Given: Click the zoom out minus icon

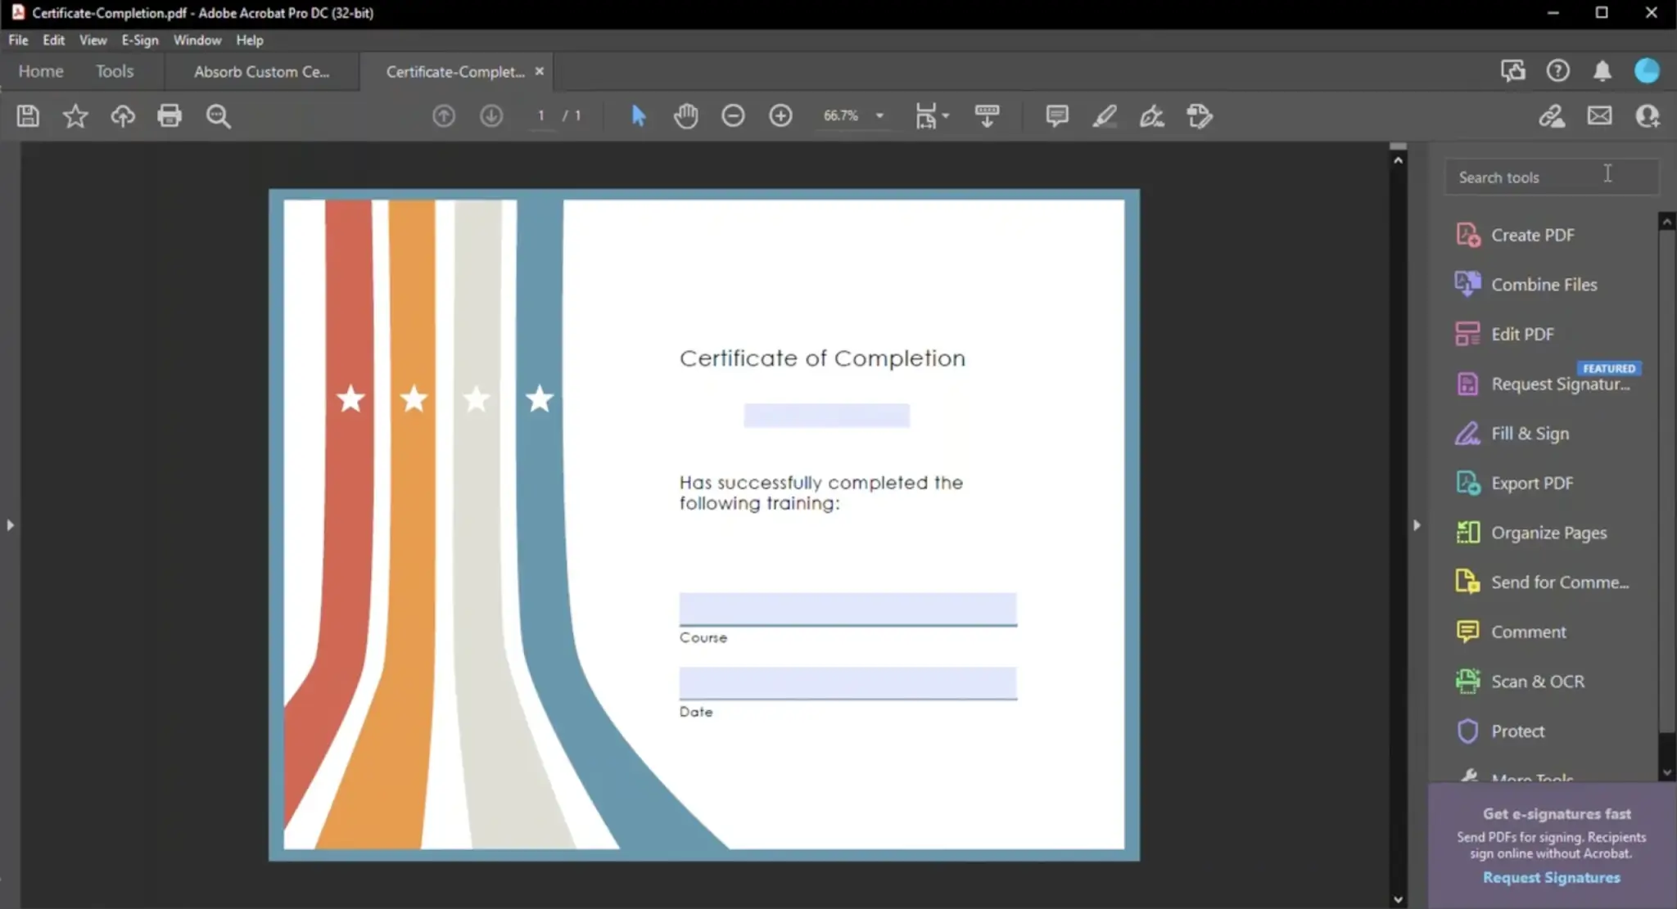Looking at the screenshot, I should point(733,115).
